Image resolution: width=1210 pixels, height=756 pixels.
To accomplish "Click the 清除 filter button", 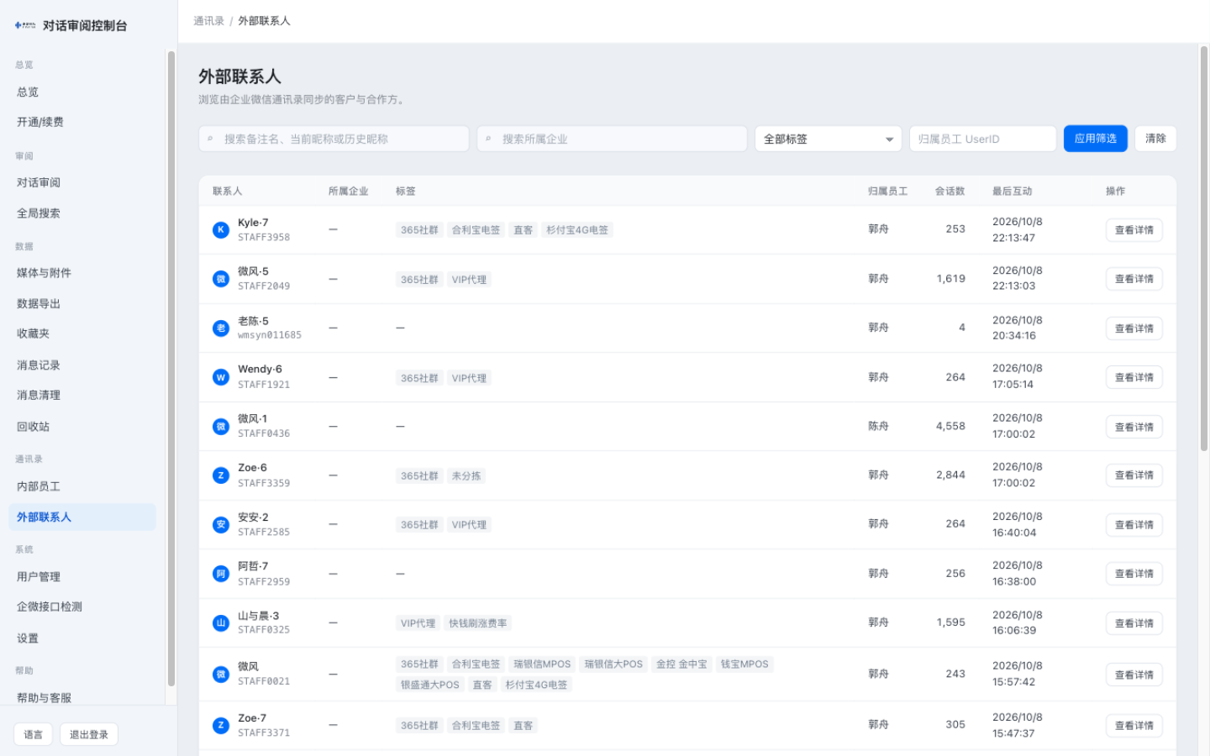I will click(x=1155, y=139).
